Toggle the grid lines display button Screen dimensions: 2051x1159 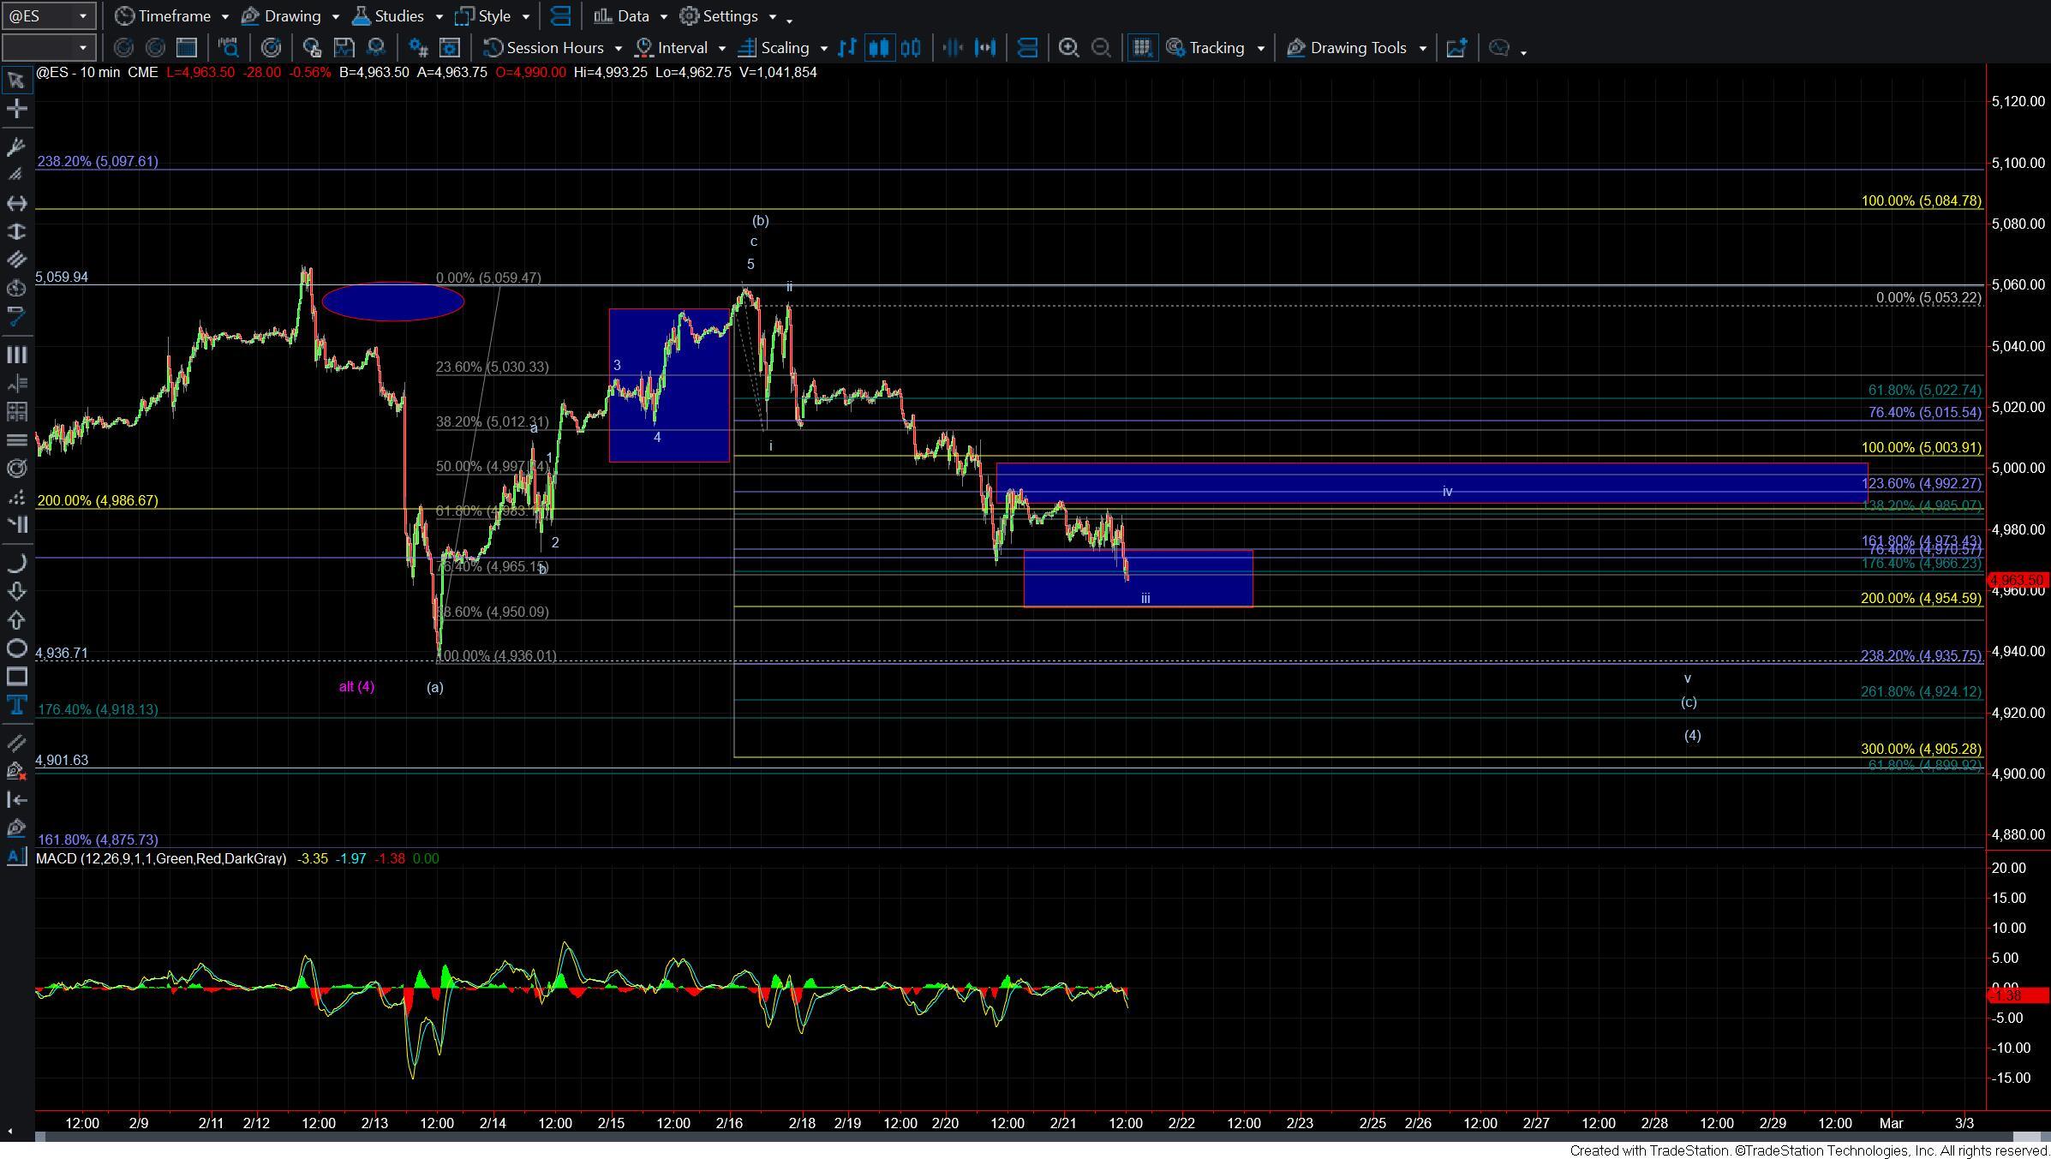1141,48
